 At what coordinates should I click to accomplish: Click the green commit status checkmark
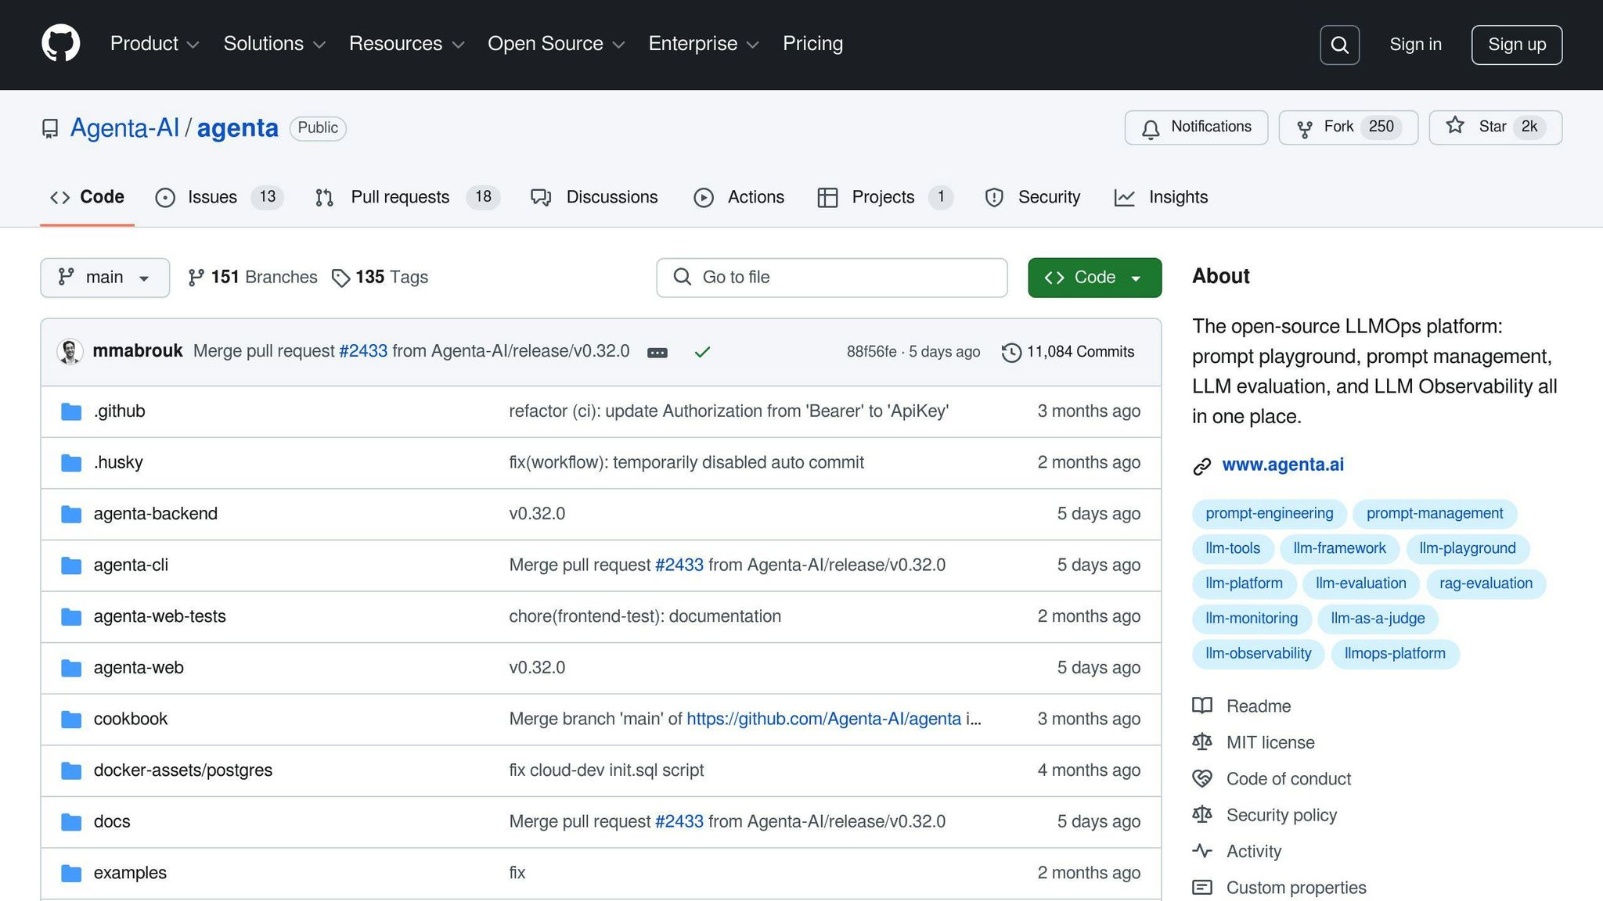[702, 353]
